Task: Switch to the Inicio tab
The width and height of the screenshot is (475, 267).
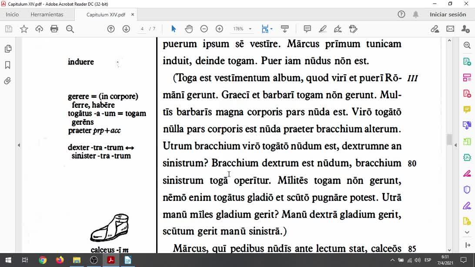Action: (13, 14)
